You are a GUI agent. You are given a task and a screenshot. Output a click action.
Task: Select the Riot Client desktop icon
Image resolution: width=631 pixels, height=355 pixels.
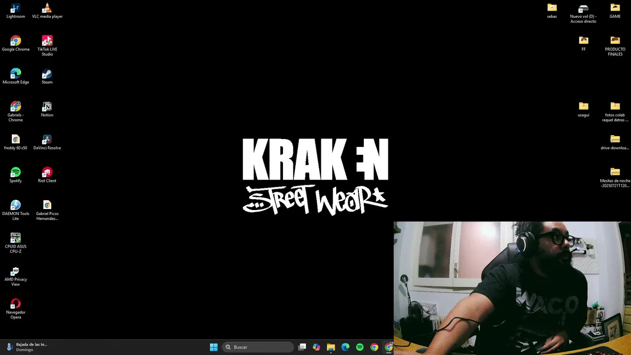point(47,175)
